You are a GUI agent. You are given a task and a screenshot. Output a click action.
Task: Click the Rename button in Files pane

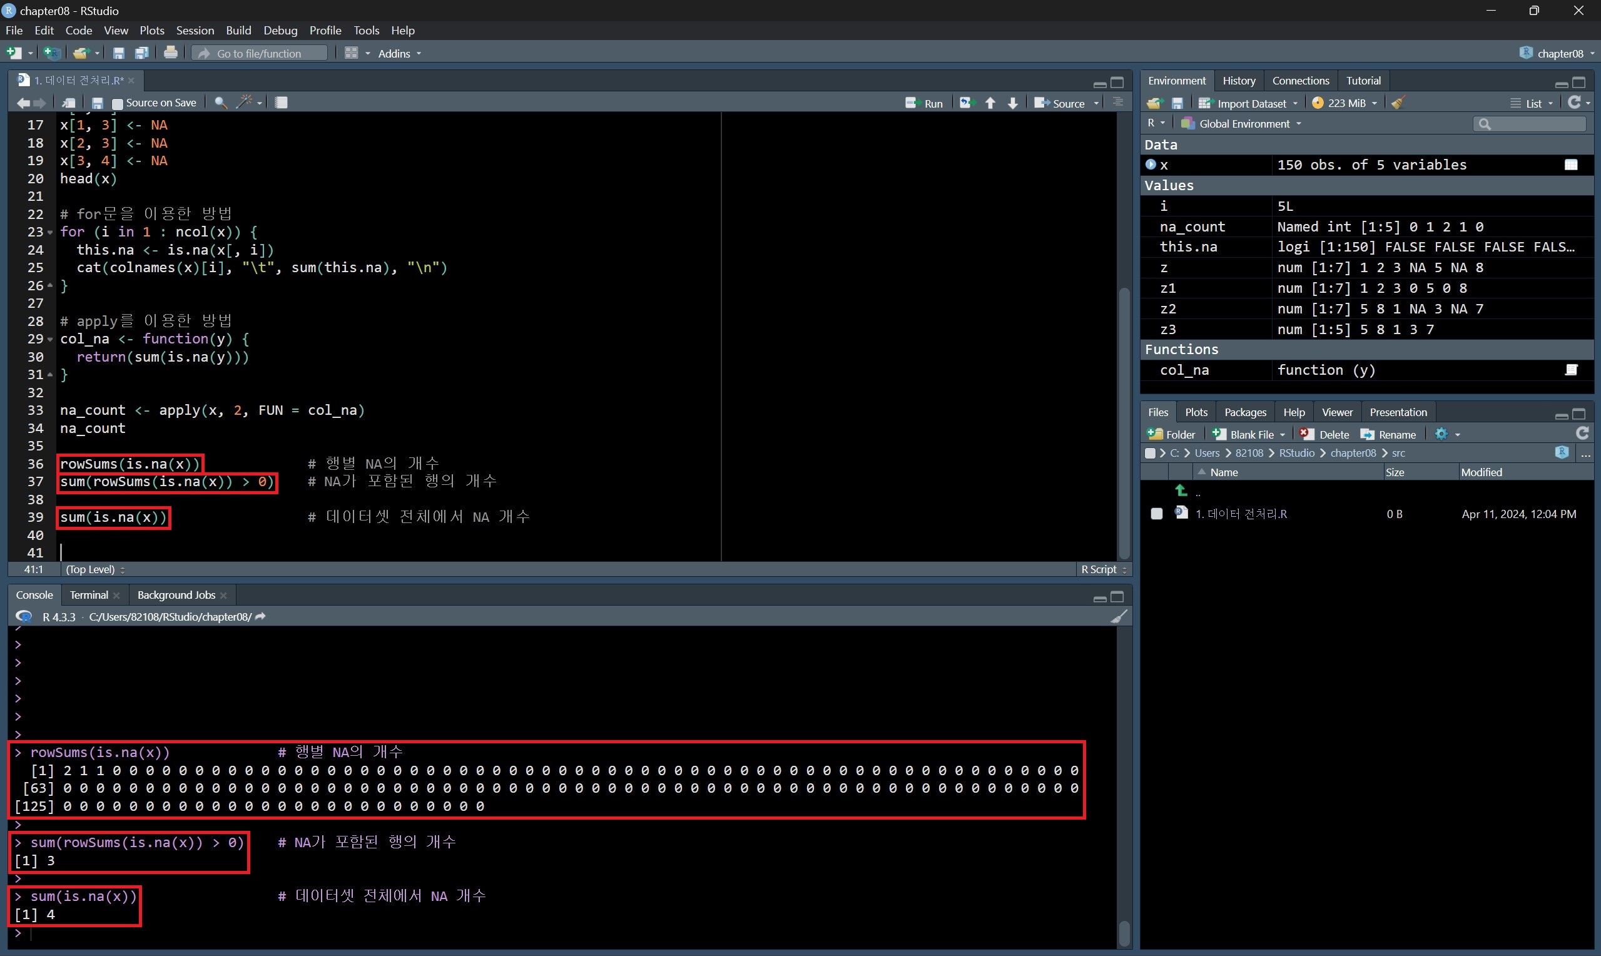[x=1388, y=435]
